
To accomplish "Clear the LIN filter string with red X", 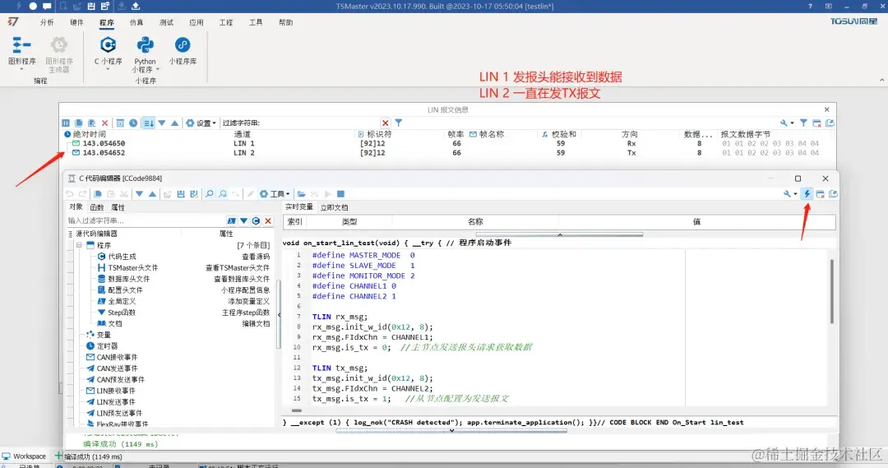I will click(x=385, y=123).
